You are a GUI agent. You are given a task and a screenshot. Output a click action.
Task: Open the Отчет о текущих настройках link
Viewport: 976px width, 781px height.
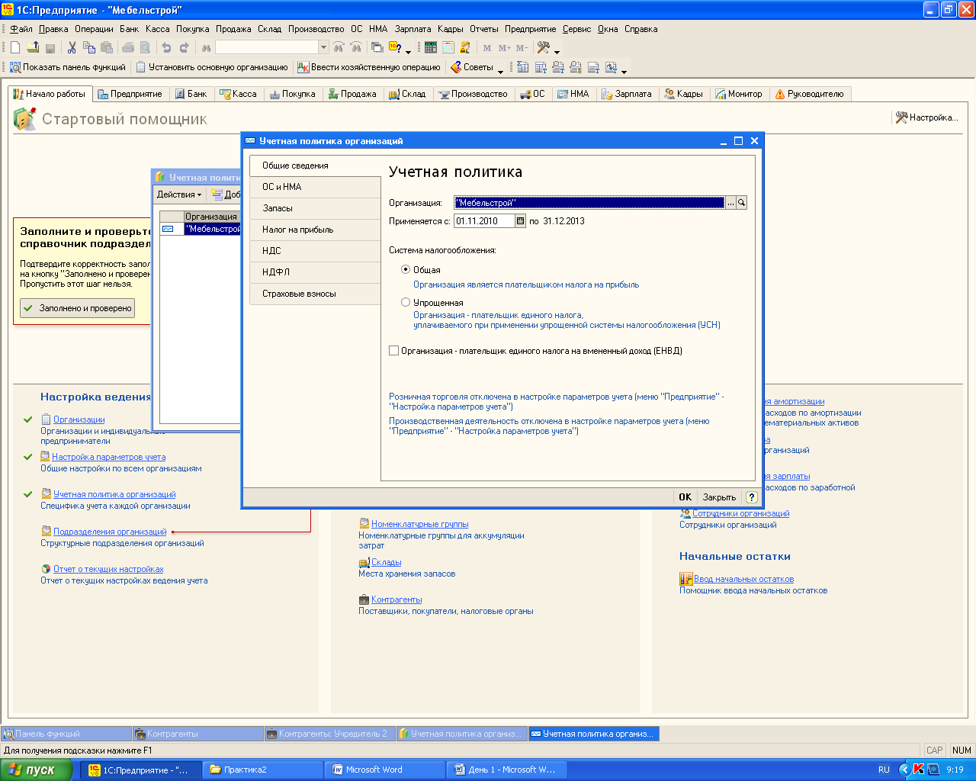108,569
